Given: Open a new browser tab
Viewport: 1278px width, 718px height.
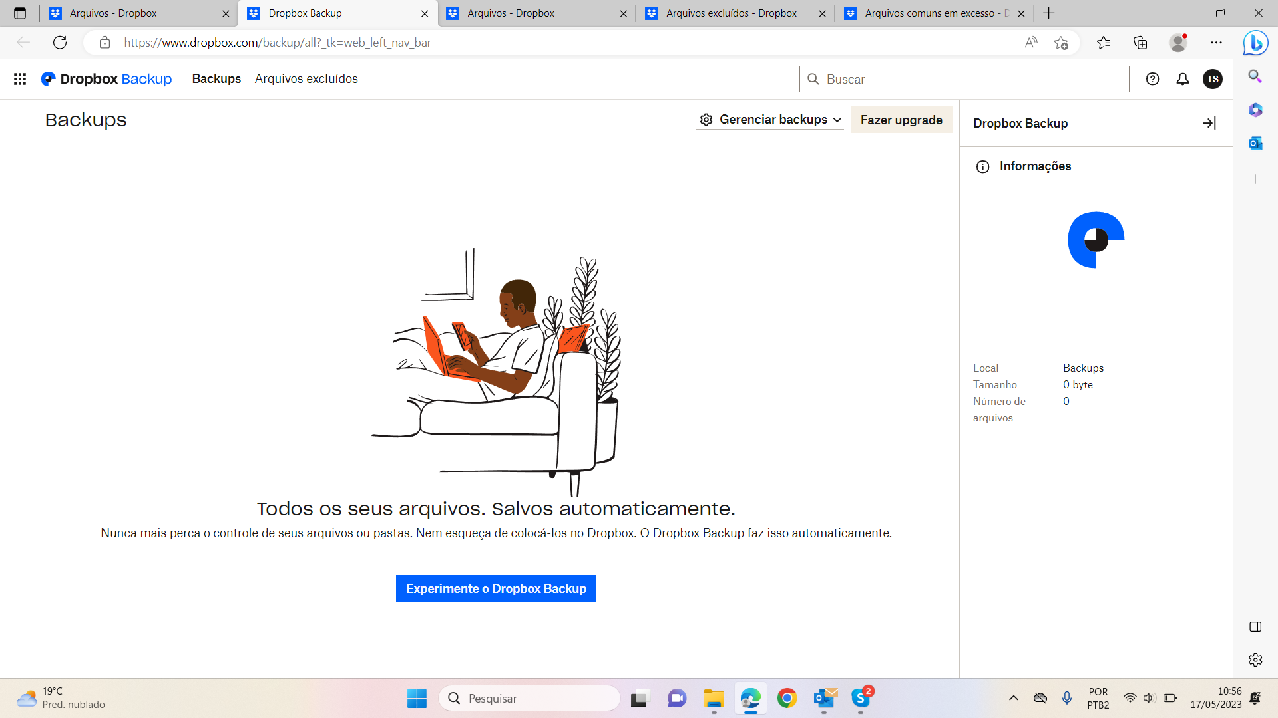Looking at the screenshot, I should pyautogui.click(x=1049, y=13).
